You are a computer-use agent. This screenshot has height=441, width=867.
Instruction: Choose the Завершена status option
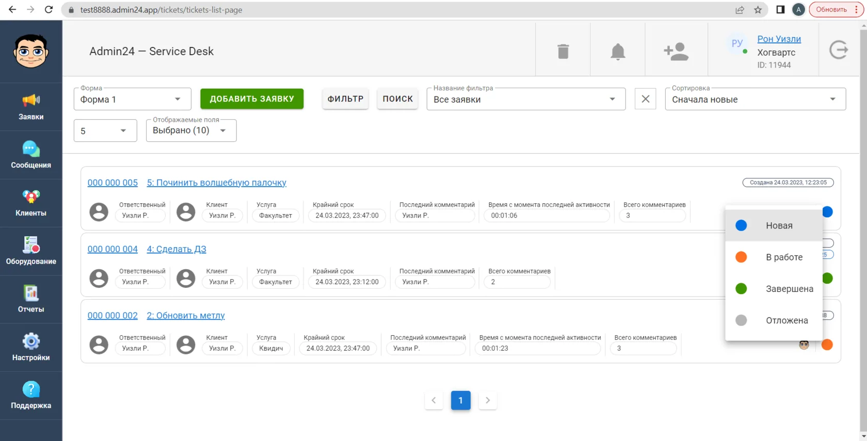pos(774,289)
